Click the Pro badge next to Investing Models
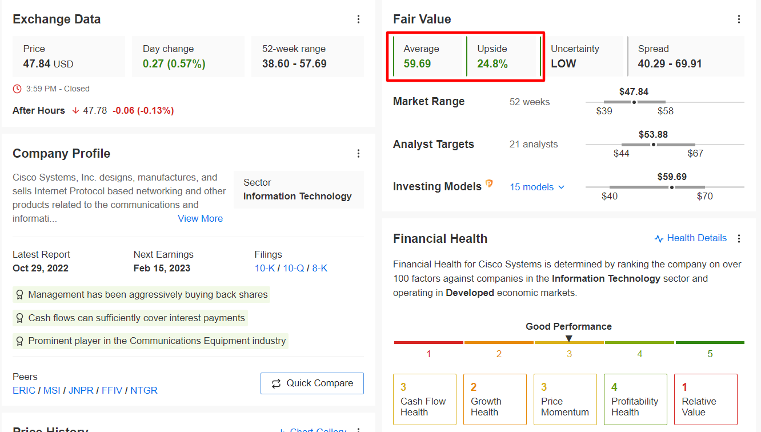This screenshot has height=432, width=761. [489, 184]
